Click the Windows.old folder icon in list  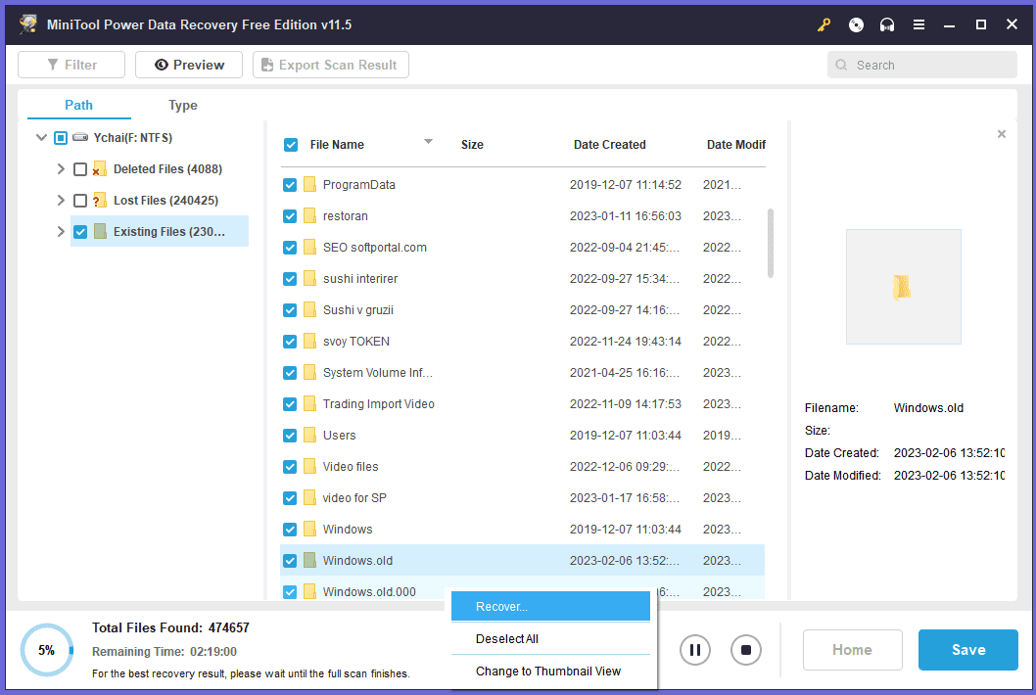click(x=309, y=561)
